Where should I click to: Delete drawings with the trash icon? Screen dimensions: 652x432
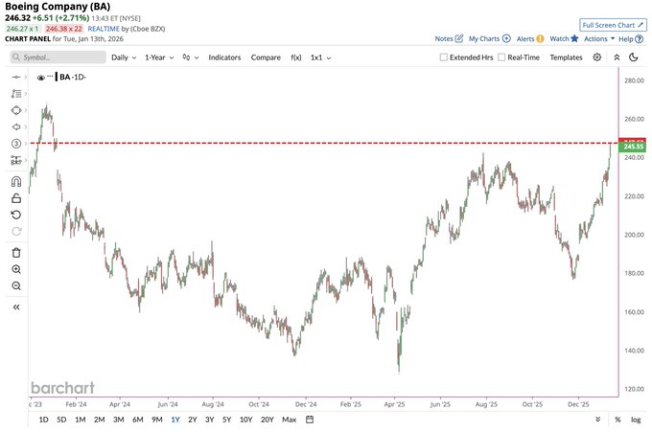[x=16, y=253]
